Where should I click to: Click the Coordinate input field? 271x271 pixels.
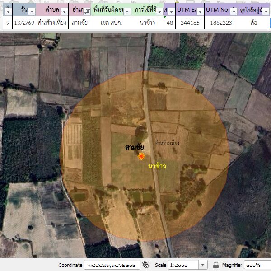pos(111,265)
